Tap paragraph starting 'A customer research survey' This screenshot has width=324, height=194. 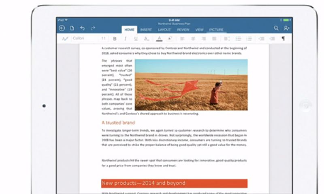pyautogui.click(x=174, y=51)
